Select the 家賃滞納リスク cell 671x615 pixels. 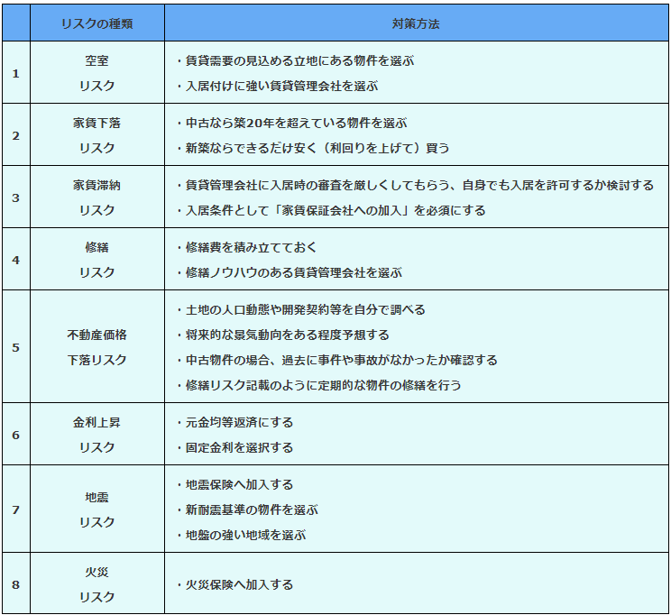97,197
